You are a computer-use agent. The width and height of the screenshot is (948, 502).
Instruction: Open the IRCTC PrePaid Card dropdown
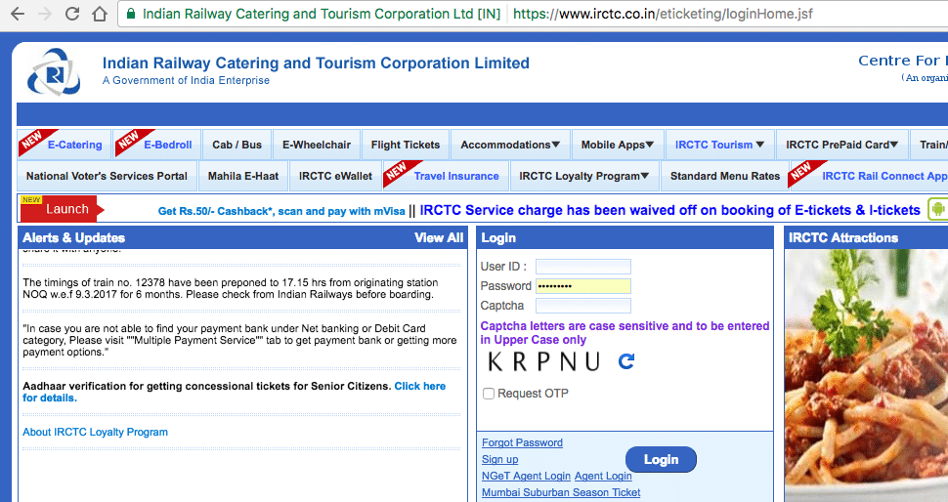point(841,145)
